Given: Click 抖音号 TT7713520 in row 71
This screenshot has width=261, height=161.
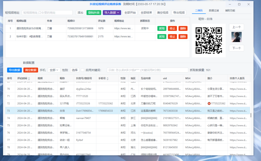Looking at the screenshot, I should pyautogui.click(x=82, y=96).
